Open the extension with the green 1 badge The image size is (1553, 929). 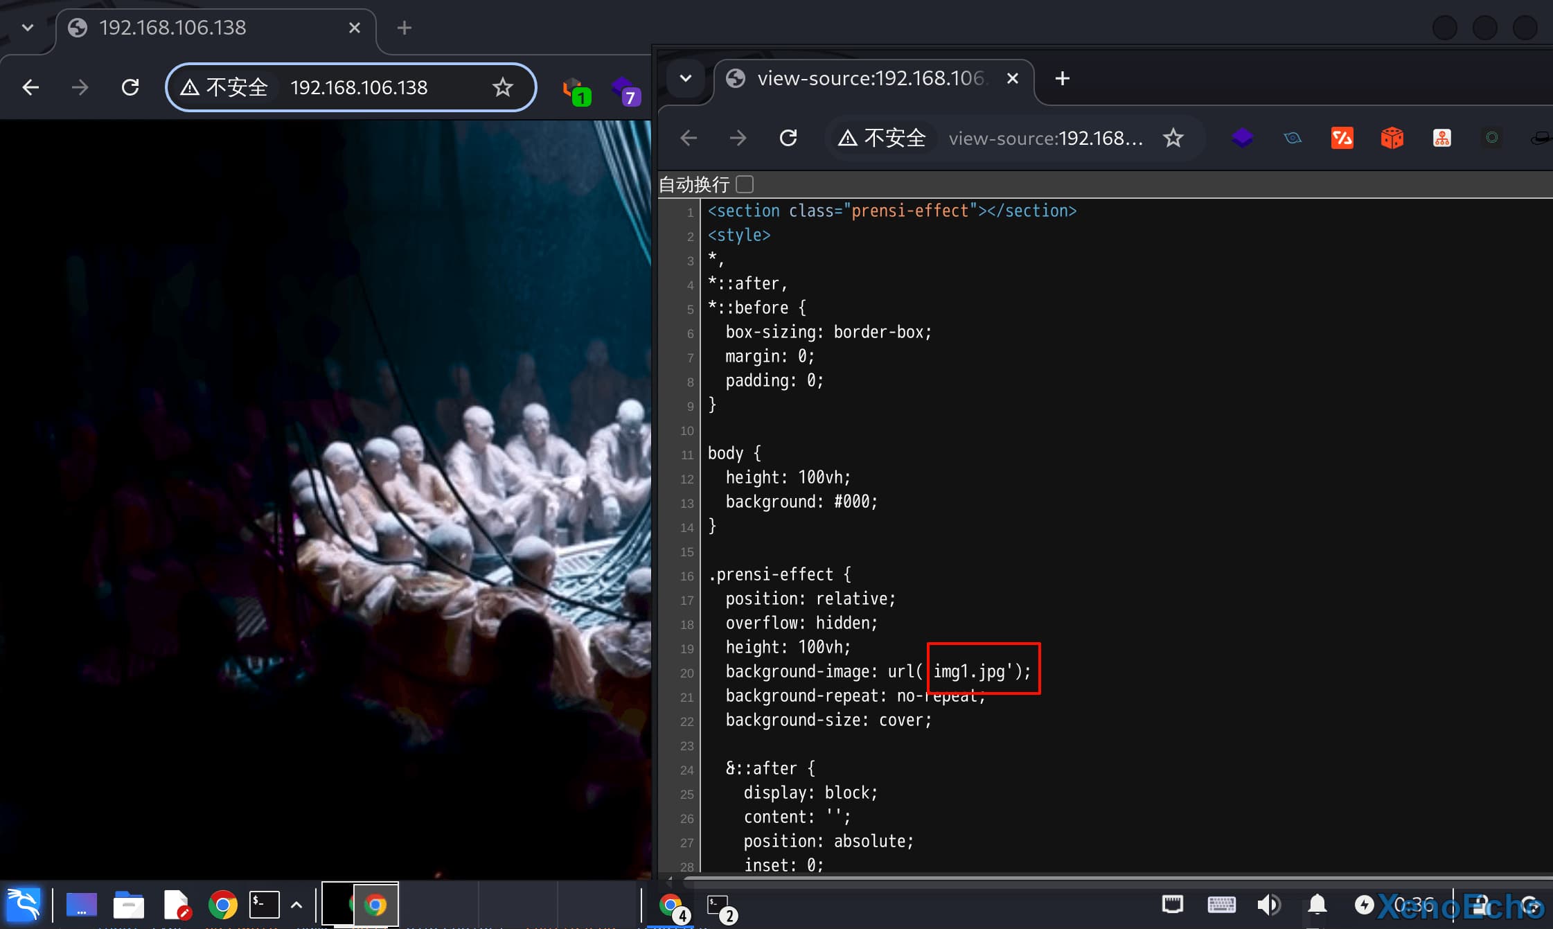575,90
